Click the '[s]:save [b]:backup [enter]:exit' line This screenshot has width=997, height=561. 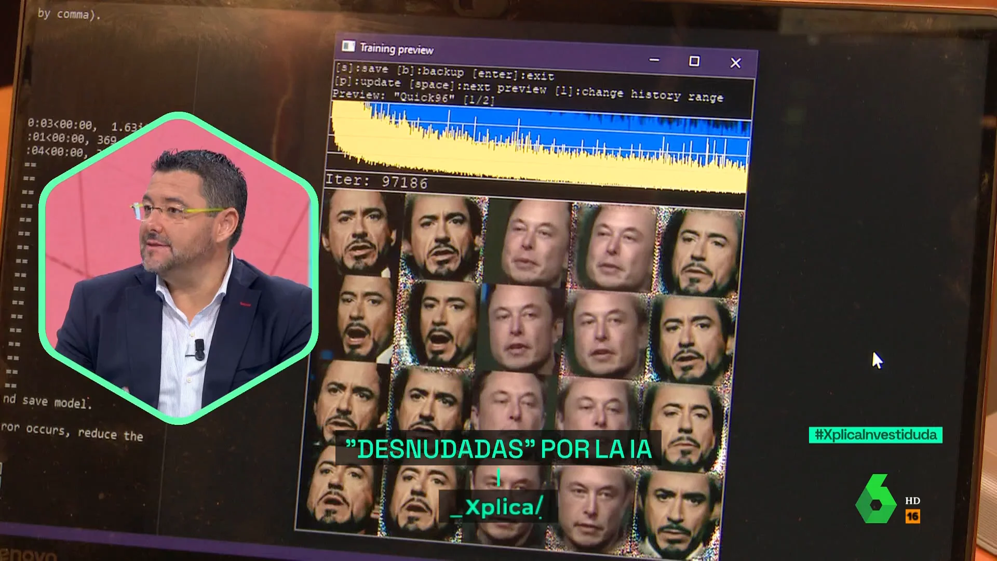(x=445, y=72)
